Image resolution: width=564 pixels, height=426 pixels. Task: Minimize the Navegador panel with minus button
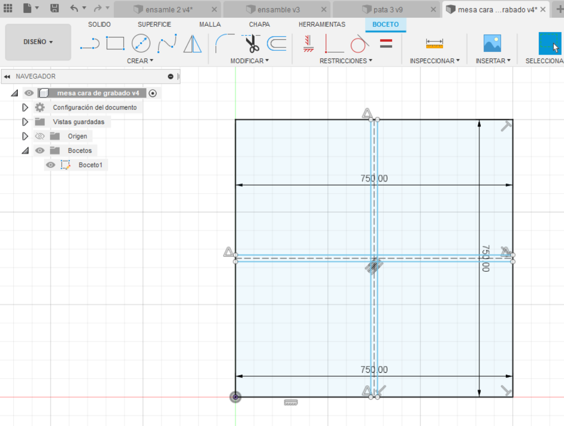point(170,76)
